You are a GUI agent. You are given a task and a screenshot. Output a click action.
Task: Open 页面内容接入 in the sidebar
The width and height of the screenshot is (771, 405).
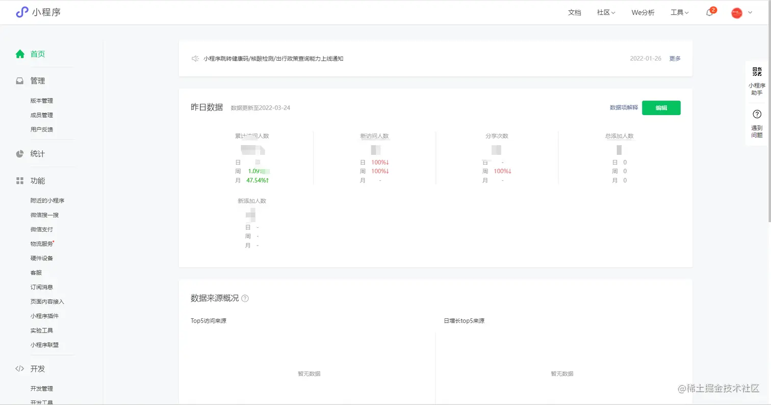tap(47, 302)
